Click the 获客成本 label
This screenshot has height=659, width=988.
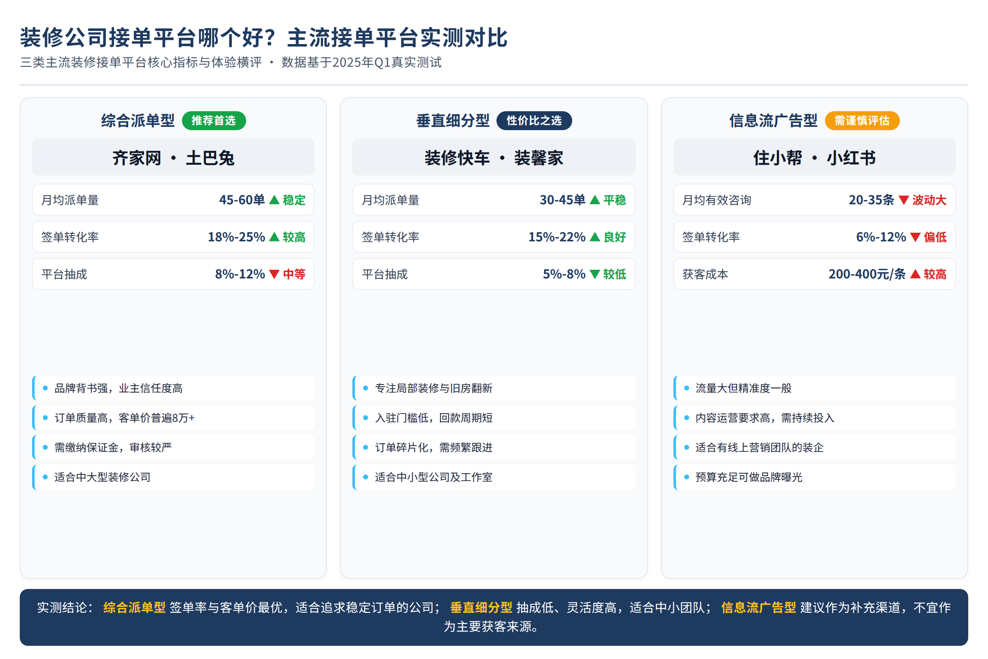[x=705, y=274]
